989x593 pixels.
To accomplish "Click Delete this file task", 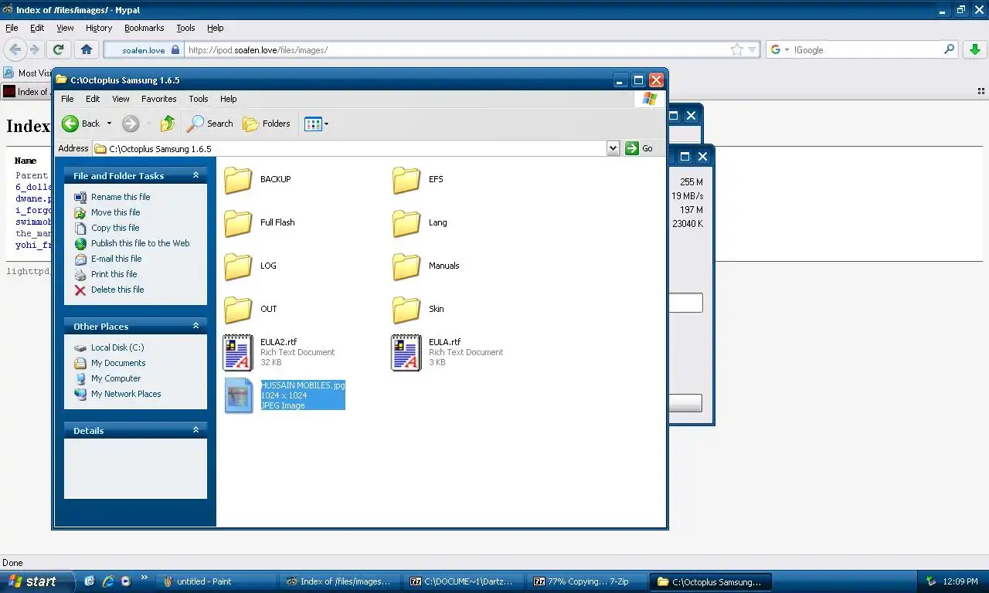I will [x=117, y=290].
